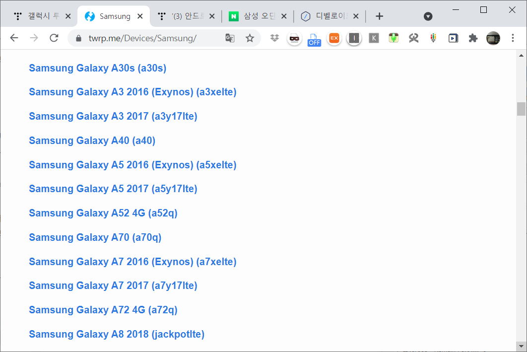527x352 pixels.
Task: Click the address bar URL twrp.me/Devices/Samsung/
Action: (142, 38)
